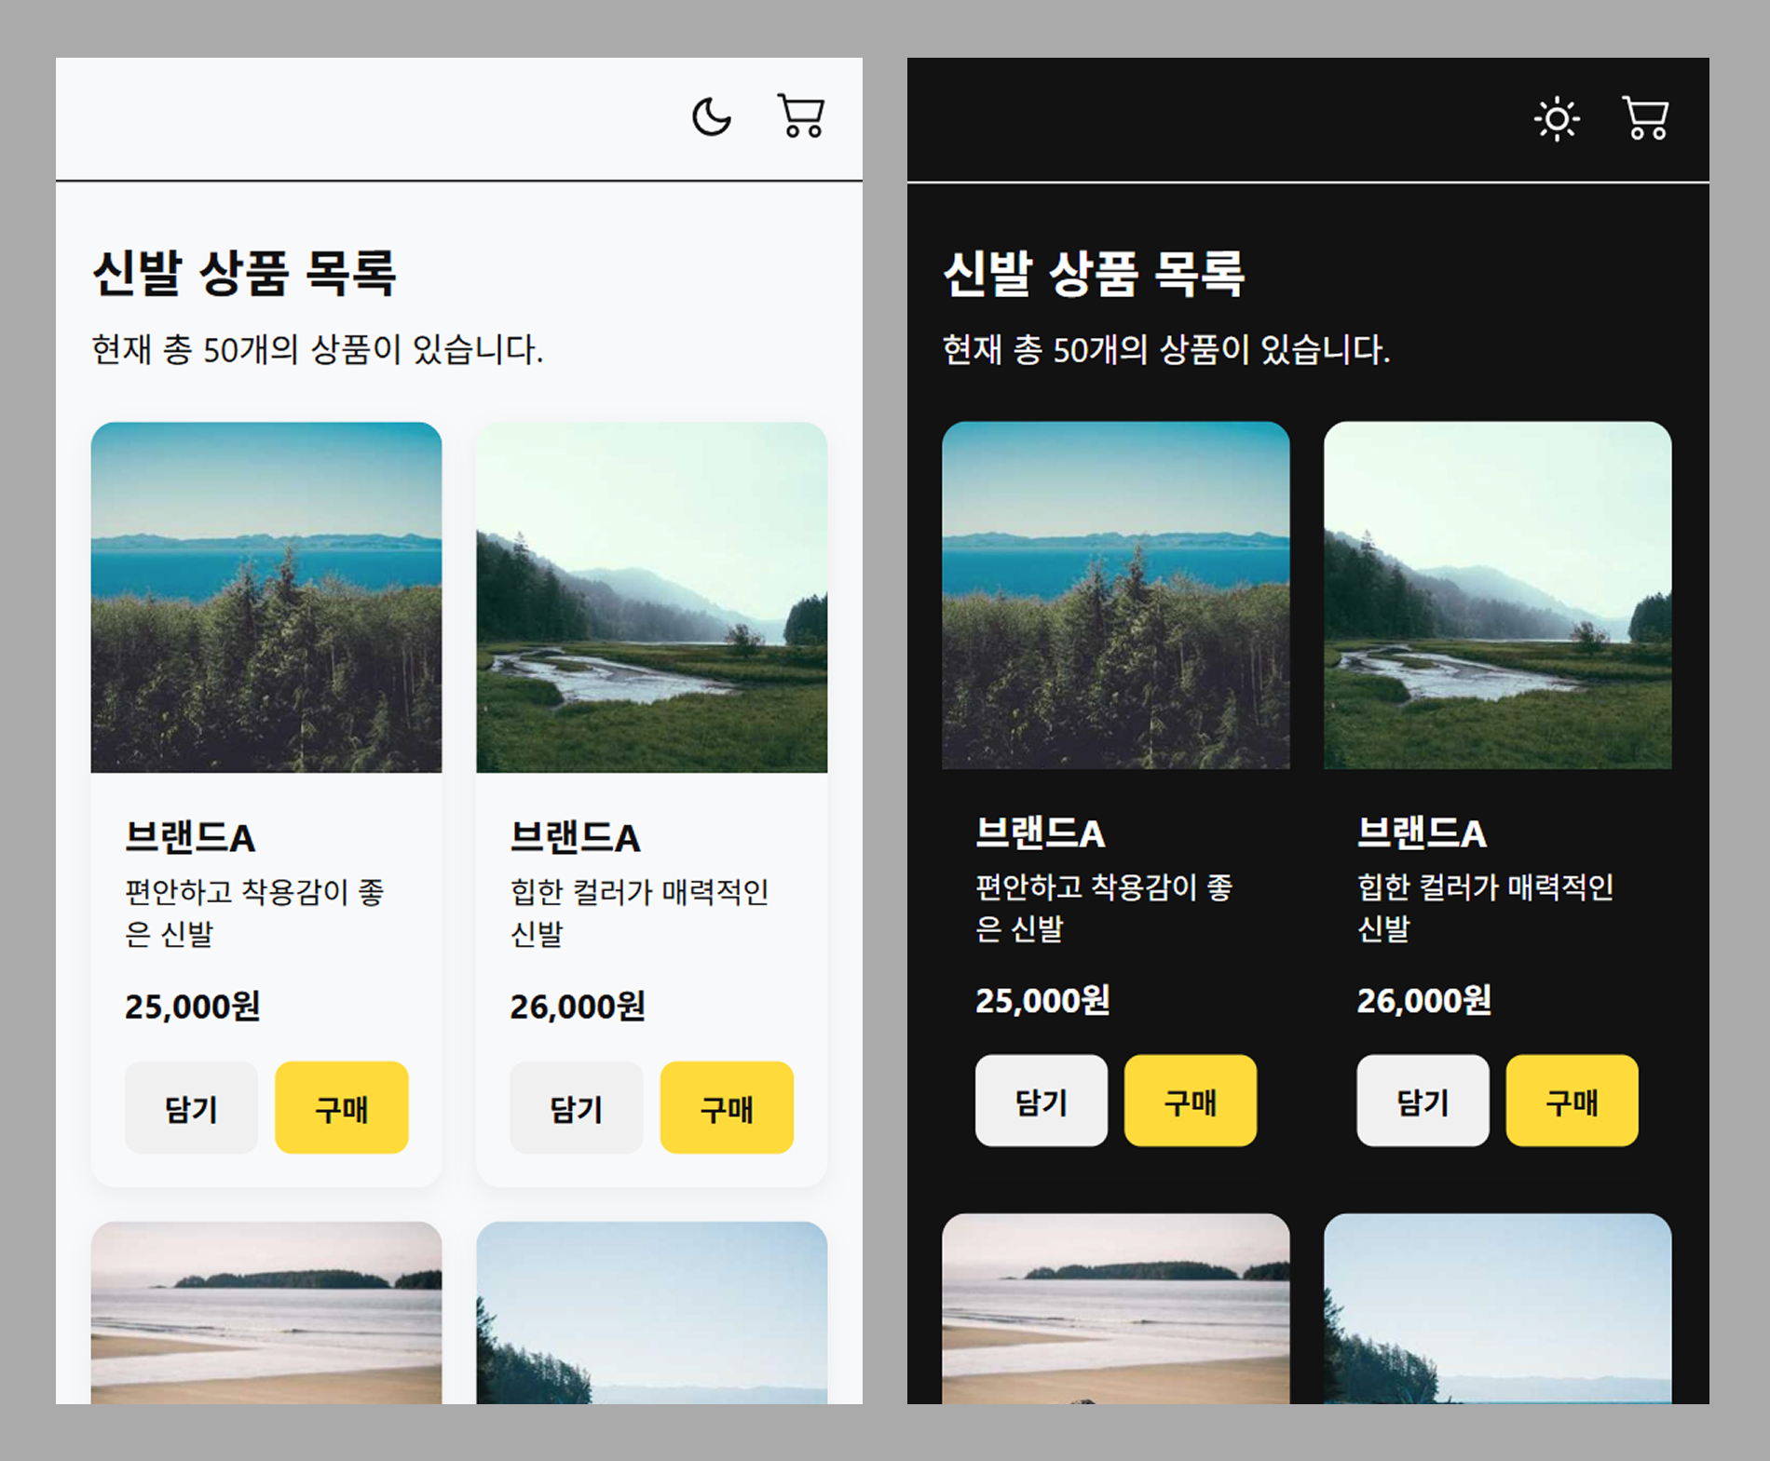Open the forest-and-sea product image in dark mode
Screen dimensions: 1770x1461
[x=1117, y=596]
